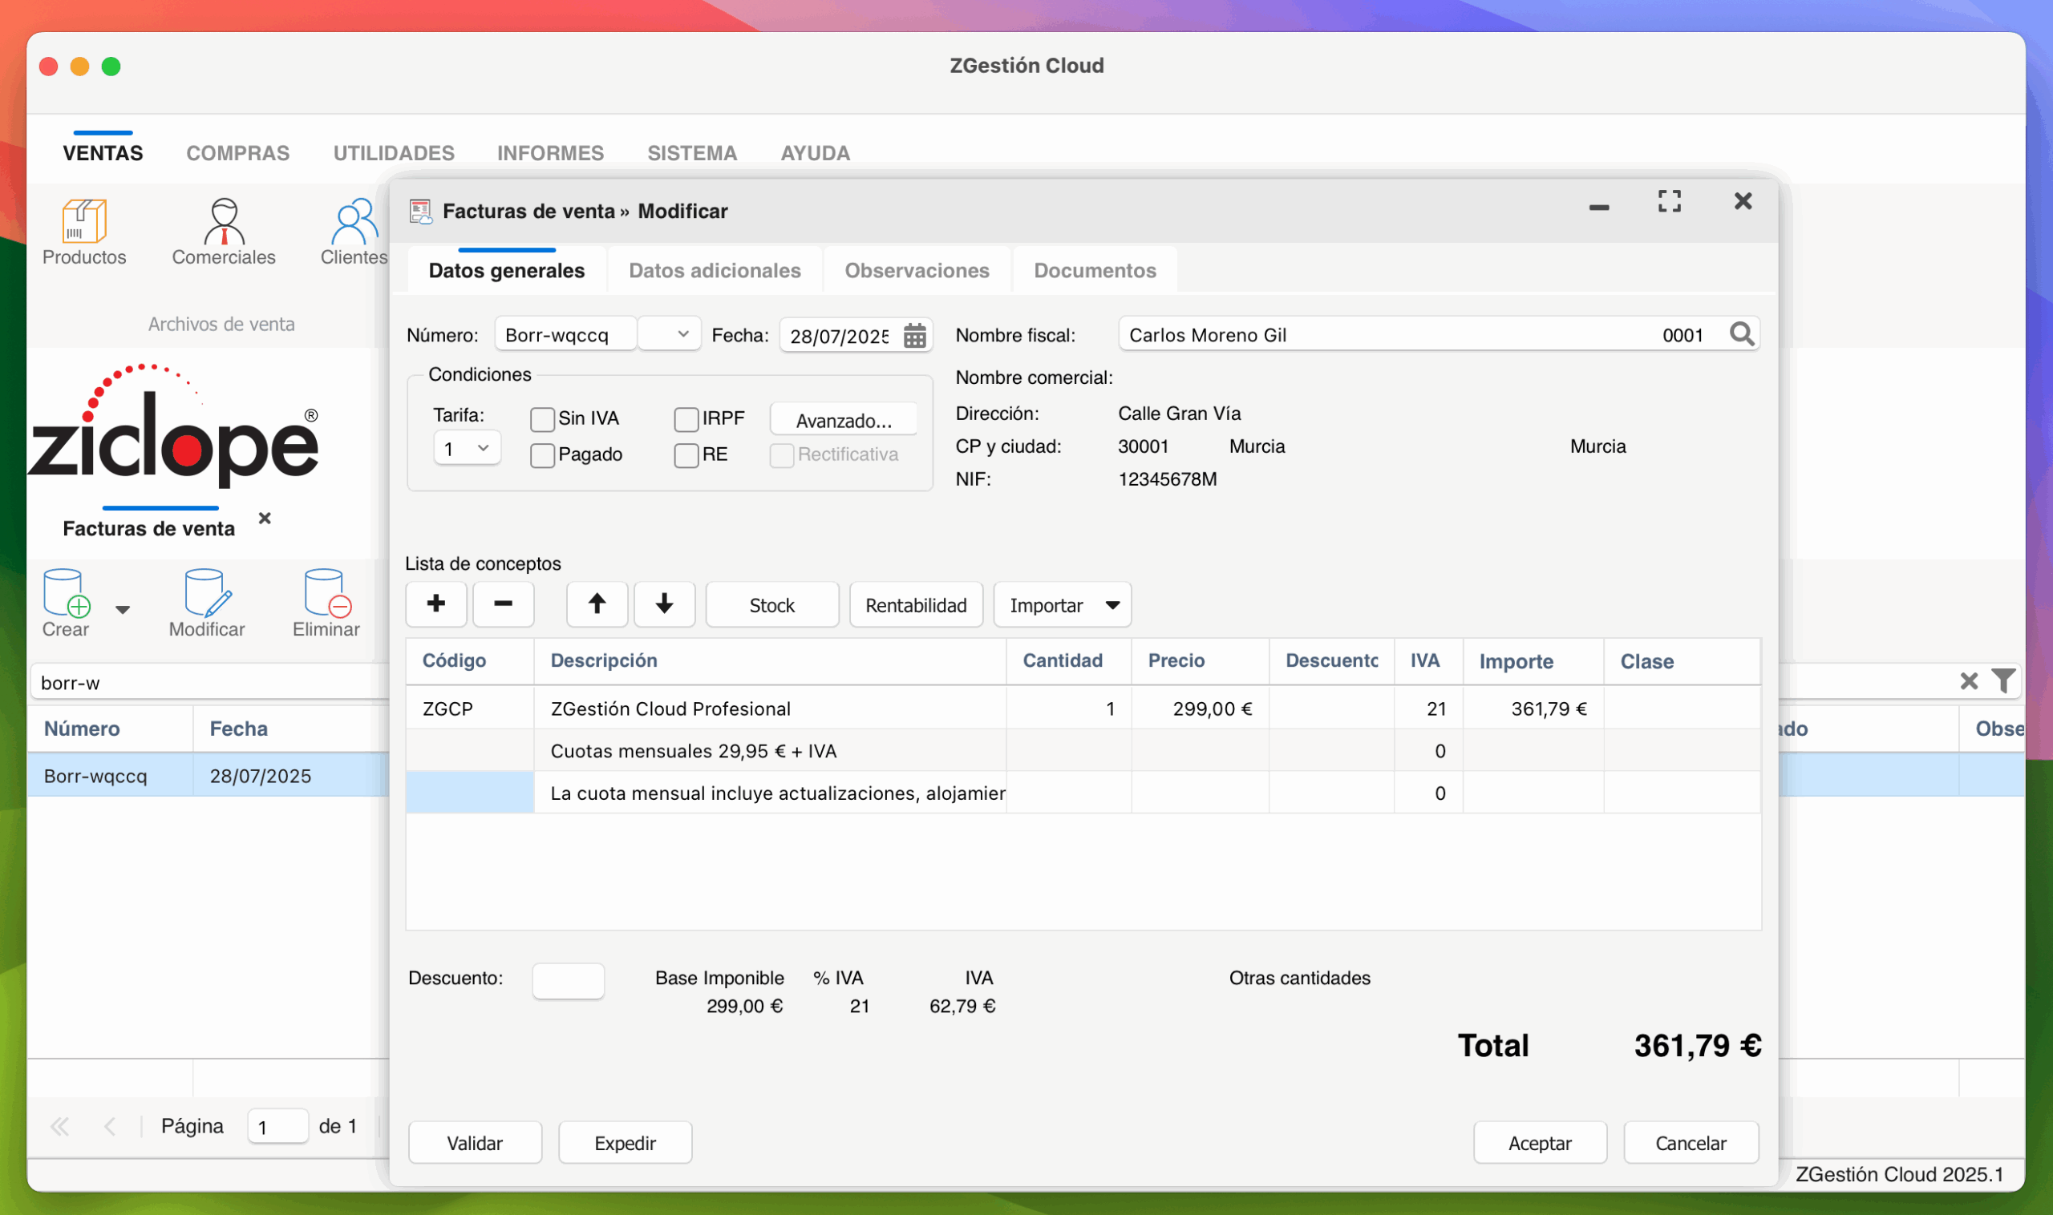This screenshot has width=2053, height=1215.
Task: Search client with magnifier icon
Action: 1742,334
